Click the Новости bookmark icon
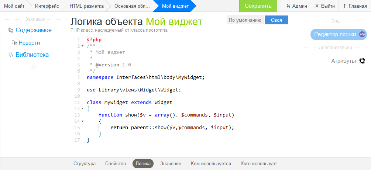 click(x=14, y=43)
